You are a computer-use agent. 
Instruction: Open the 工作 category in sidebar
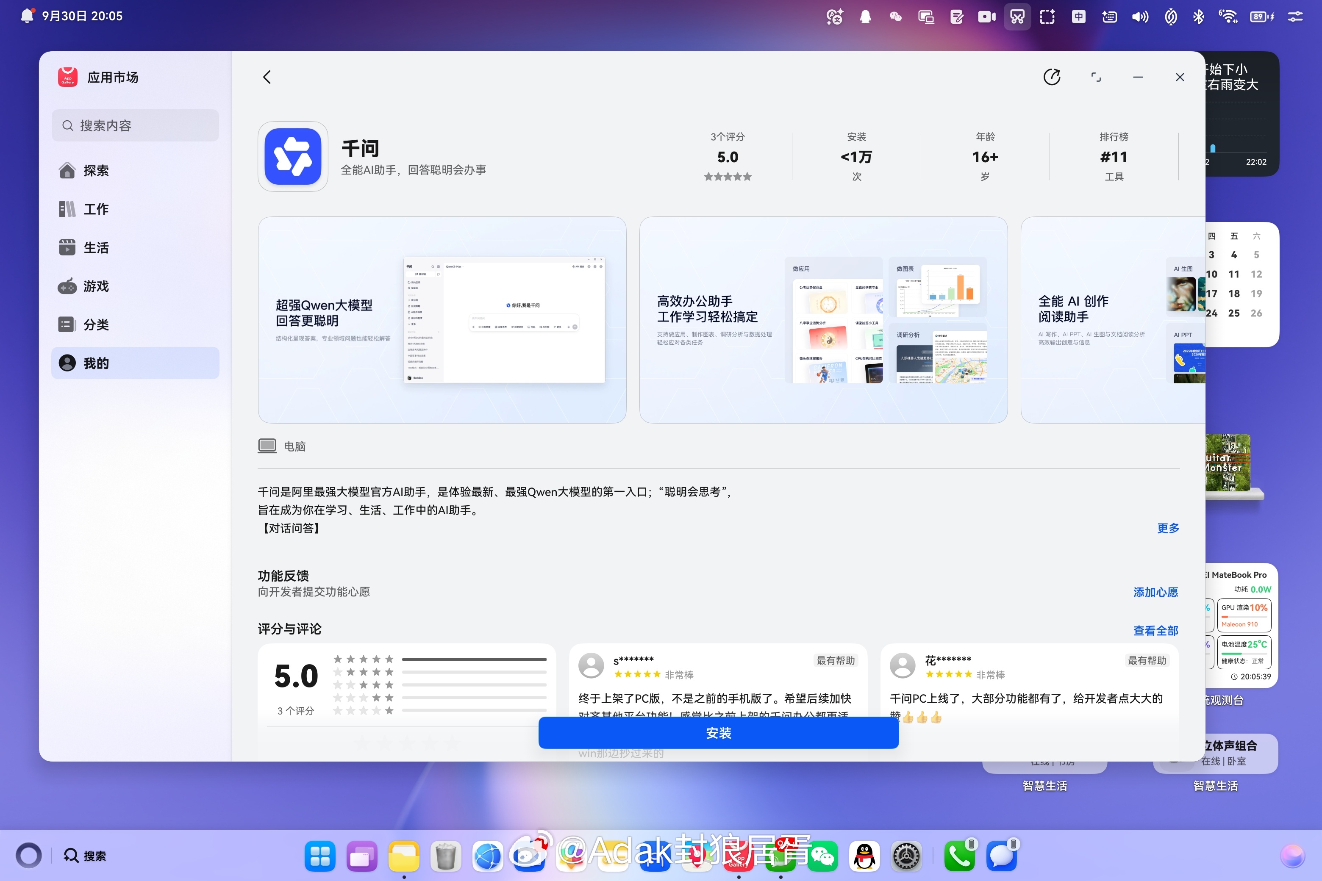tap(136, 209)
